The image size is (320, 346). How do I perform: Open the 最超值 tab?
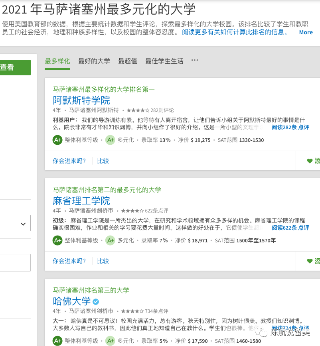[x=128, y=61]
